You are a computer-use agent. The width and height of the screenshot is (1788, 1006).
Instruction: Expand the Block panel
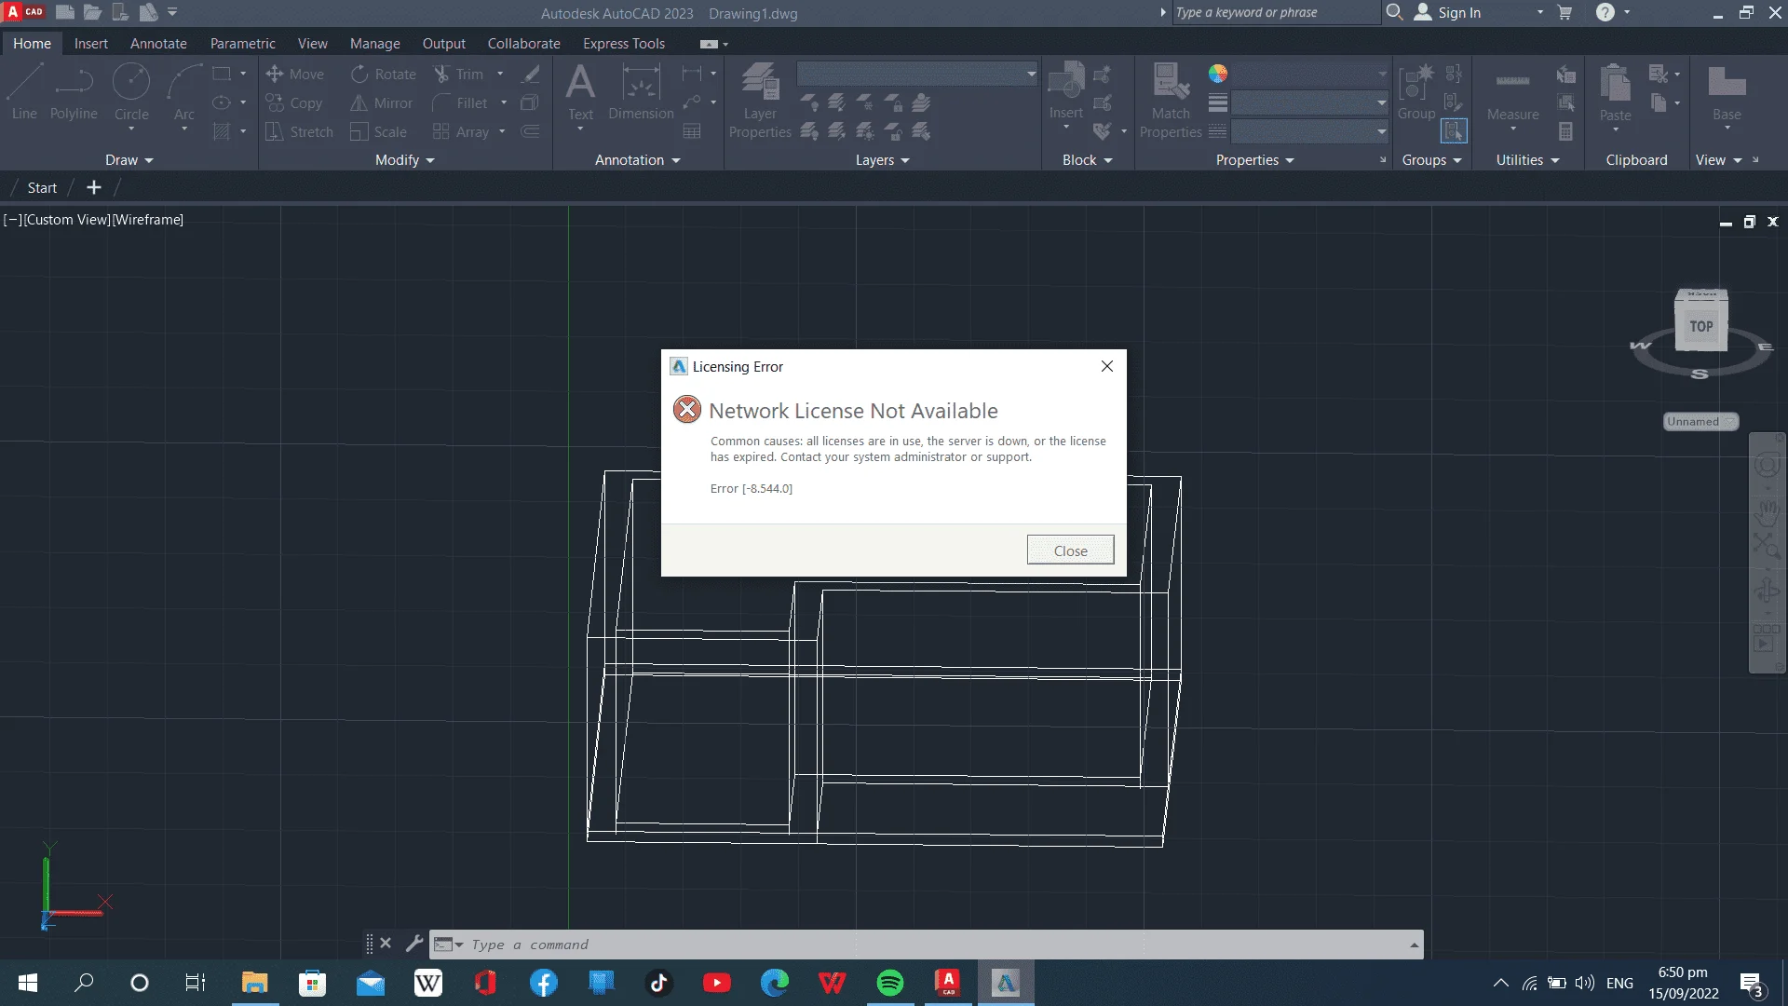(x=1087, y=160)
